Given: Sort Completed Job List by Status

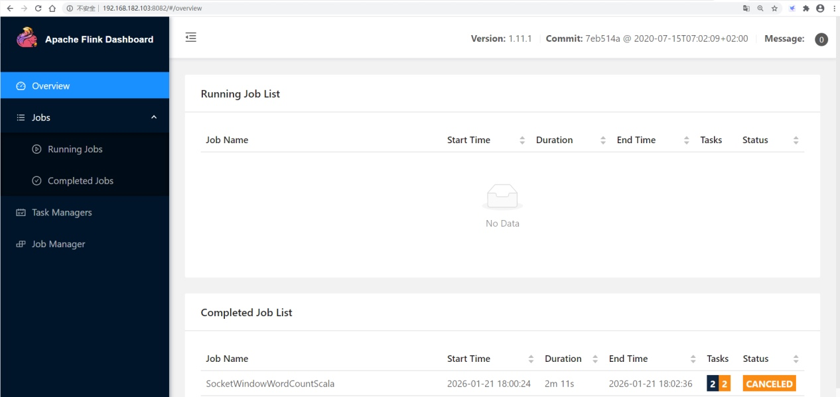Looking at the screenshot, I should point(796,359).
